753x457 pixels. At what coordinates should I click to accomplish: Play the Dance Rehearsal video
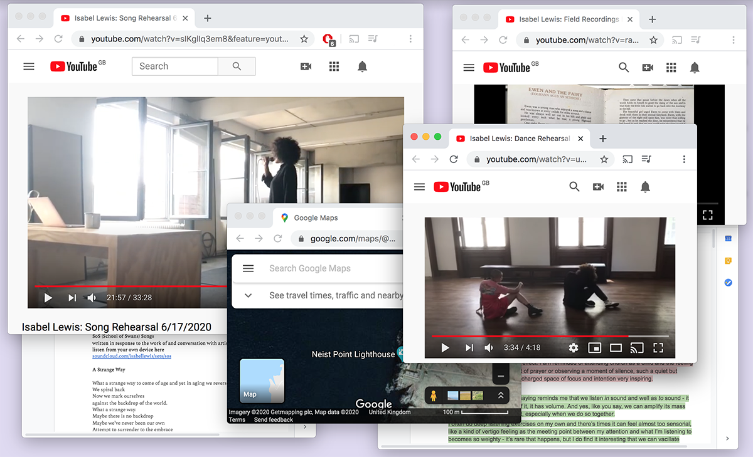[x=445, y=347]
